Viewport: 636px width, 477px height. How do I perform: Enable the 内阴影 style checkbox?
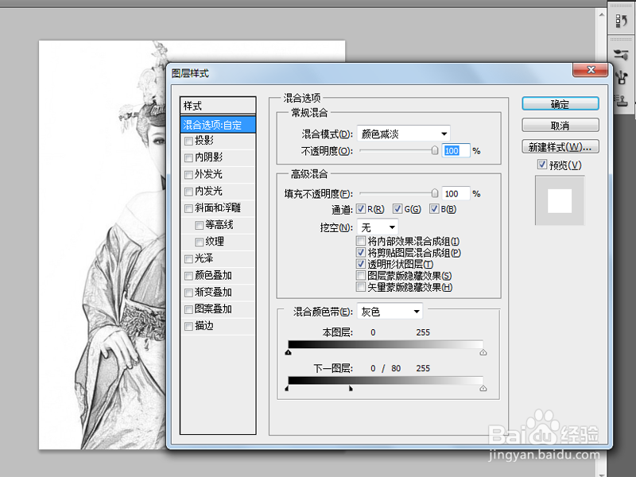(188, 157)
